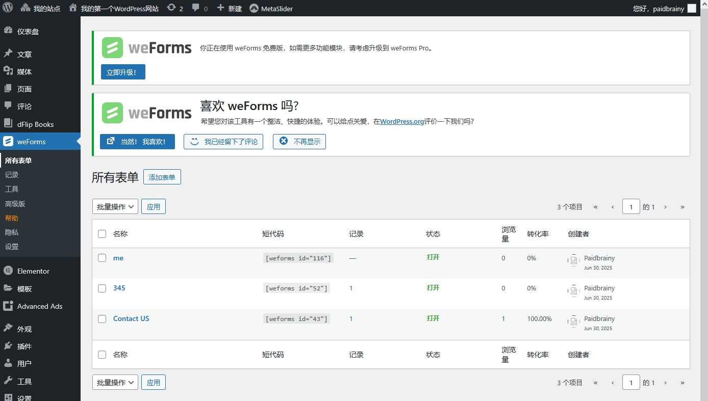Click the Elementor icon in sidebar
The height and width of the screenshot is (401, 708).
click(8, 271)
